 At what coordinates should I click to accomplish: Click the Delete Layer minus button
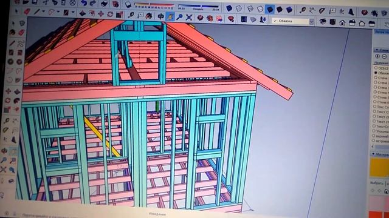385,56
